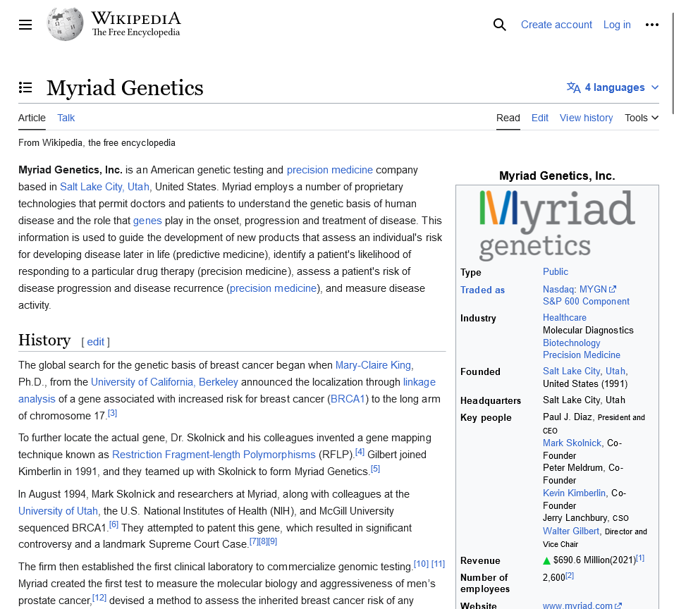Viewport: 674px width, 609px height.
Task: Edit the History section
Action: click(95, 342)
